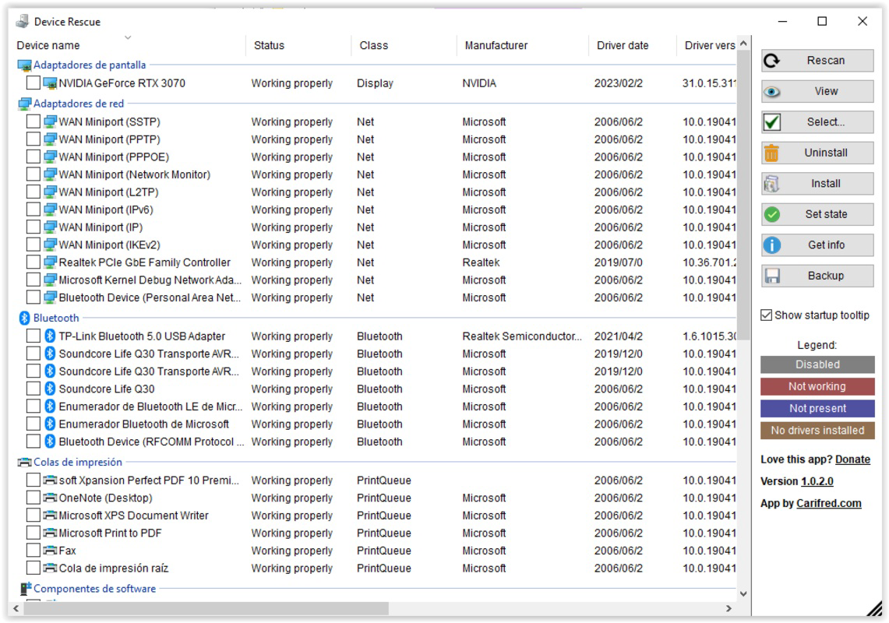This screenshot has height=623, width=889.
Task: Open the version 1.0.2.0 link
Action: (817, 481)
